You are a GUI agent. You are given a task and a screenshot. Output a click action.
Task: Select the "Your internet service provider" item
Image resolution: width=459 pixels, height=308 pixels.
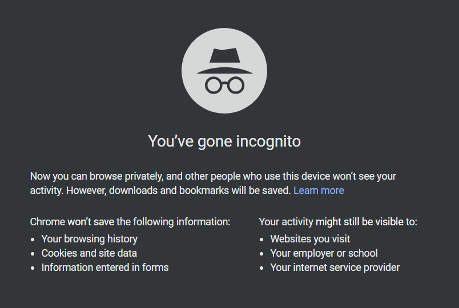(335, 268)
